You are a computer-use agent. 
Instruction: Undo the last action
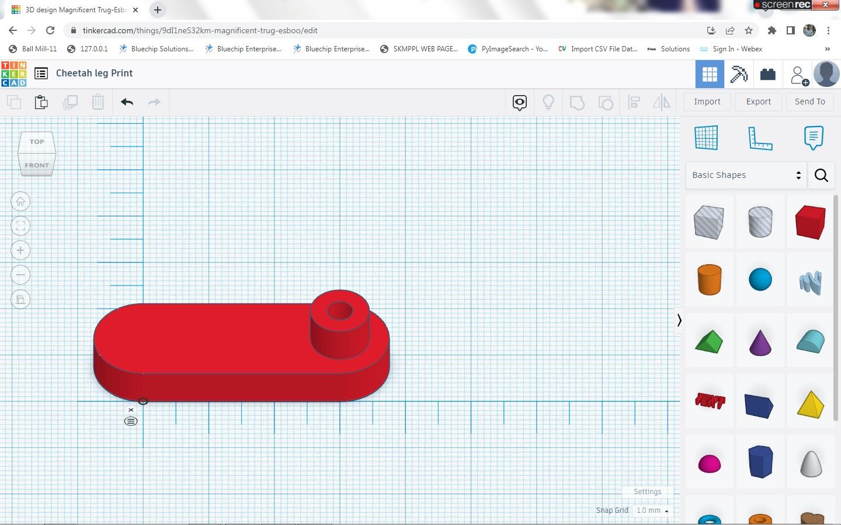tap(127, 102)
